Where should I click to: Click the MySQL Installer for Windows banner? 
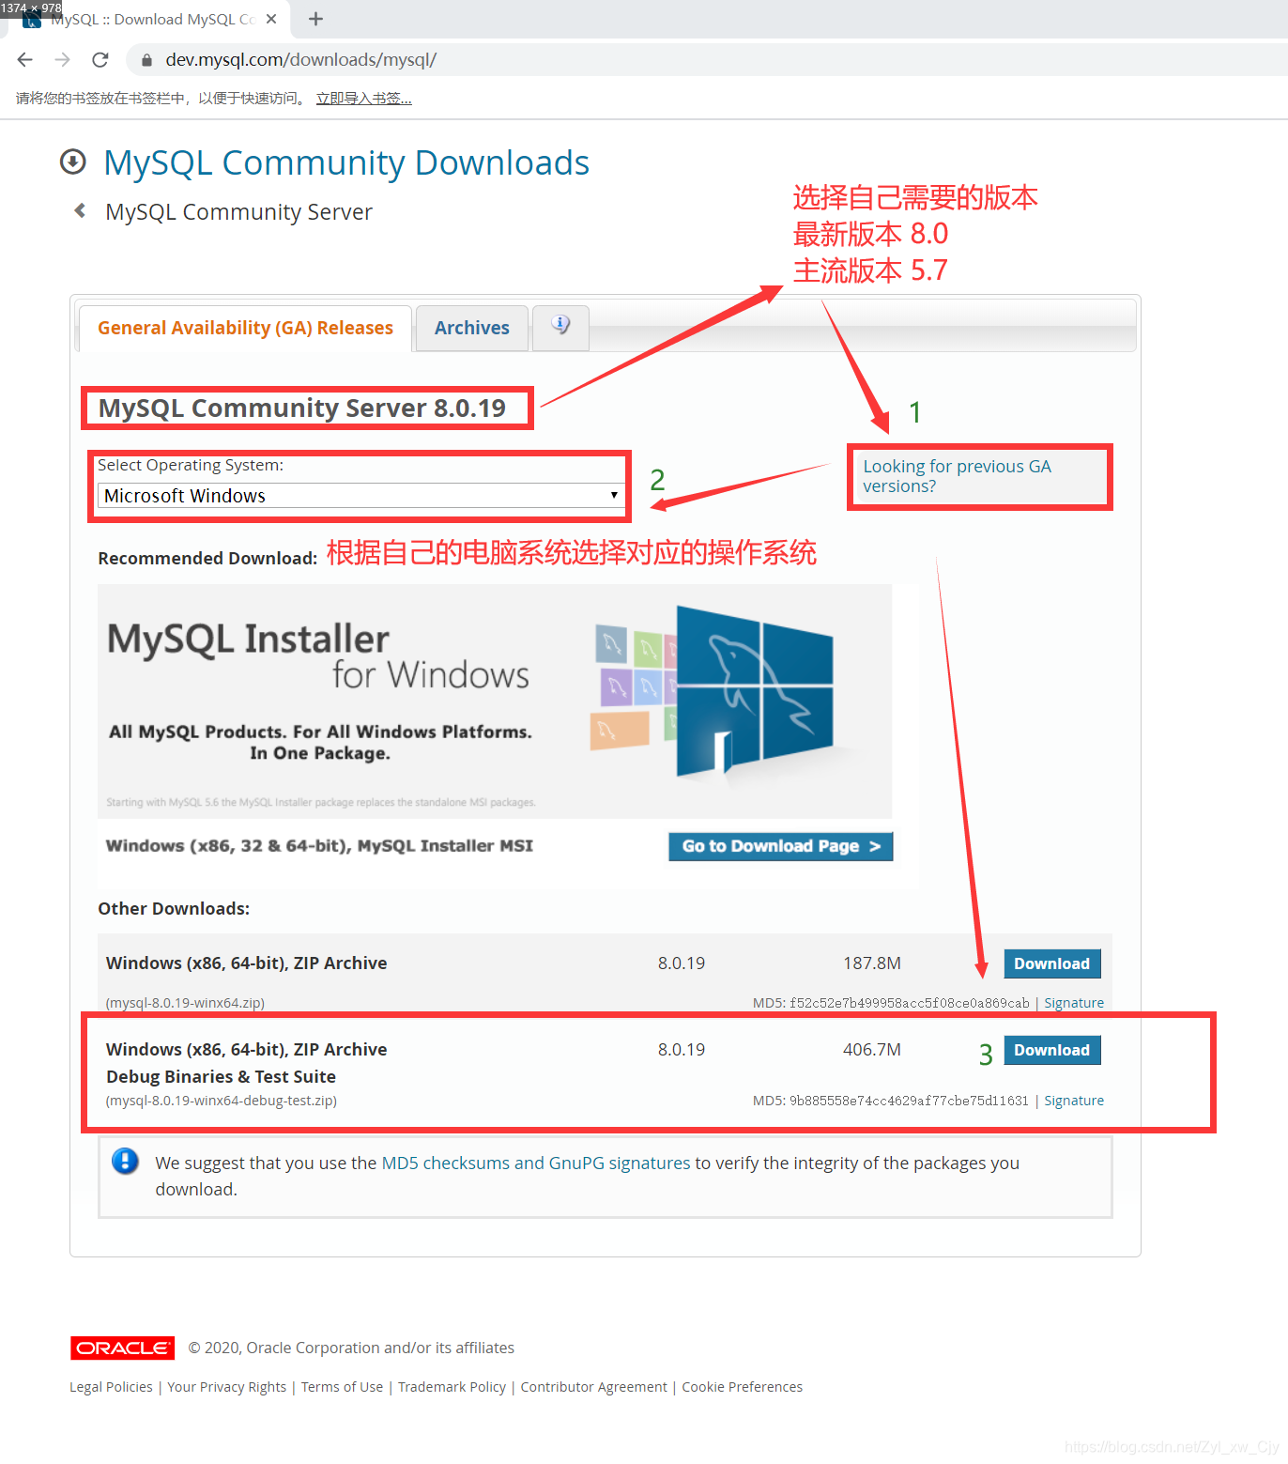pos(495,701)
